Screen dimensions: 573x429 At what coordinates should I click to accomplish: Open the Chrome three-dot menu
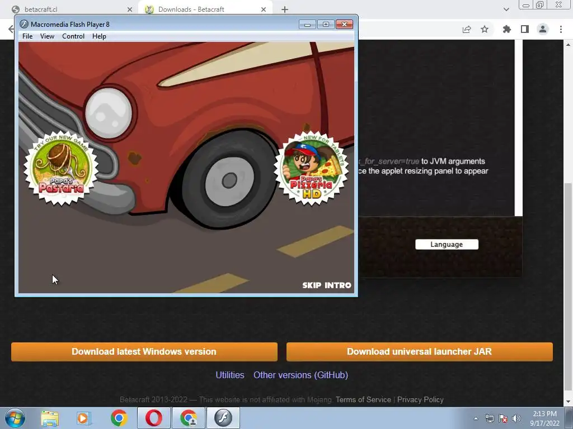[561, 29]
